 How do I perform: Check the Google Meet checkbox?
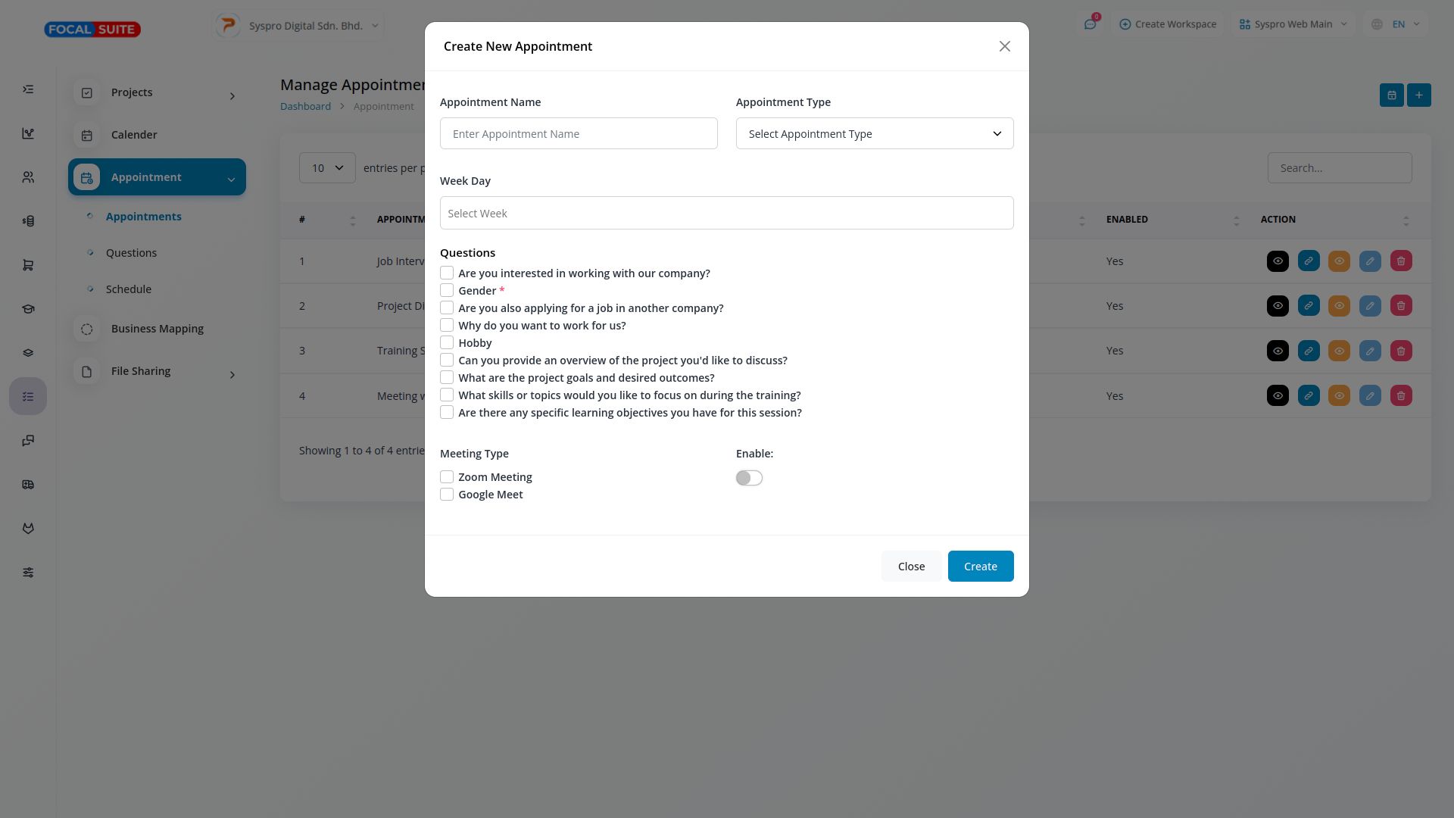(x=447, y=495)
